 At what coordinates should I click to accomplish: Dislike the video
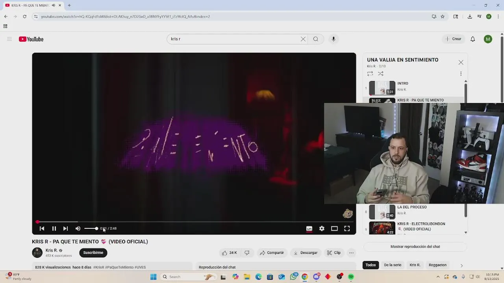point(247,253)
